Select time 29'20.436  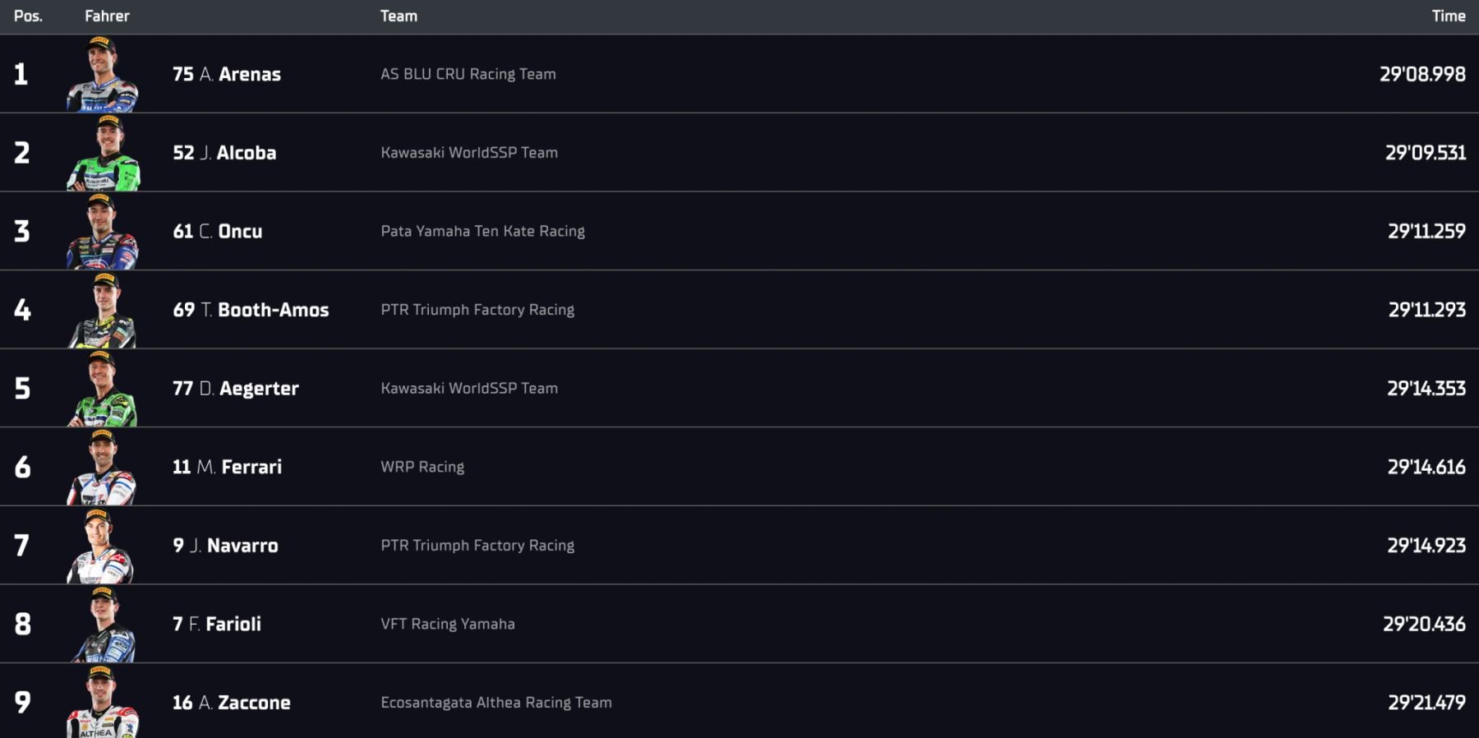click(x=1424, y=625)
